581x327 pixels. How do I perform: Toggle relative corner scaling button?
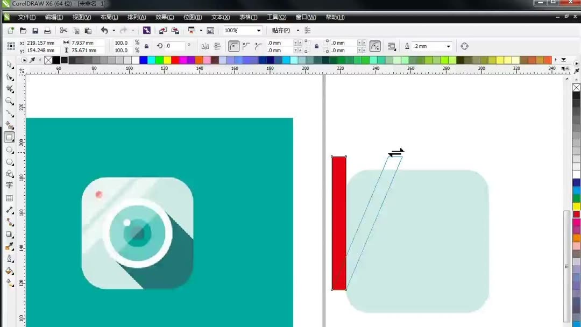pyautogui.click(x=375, y=46)
